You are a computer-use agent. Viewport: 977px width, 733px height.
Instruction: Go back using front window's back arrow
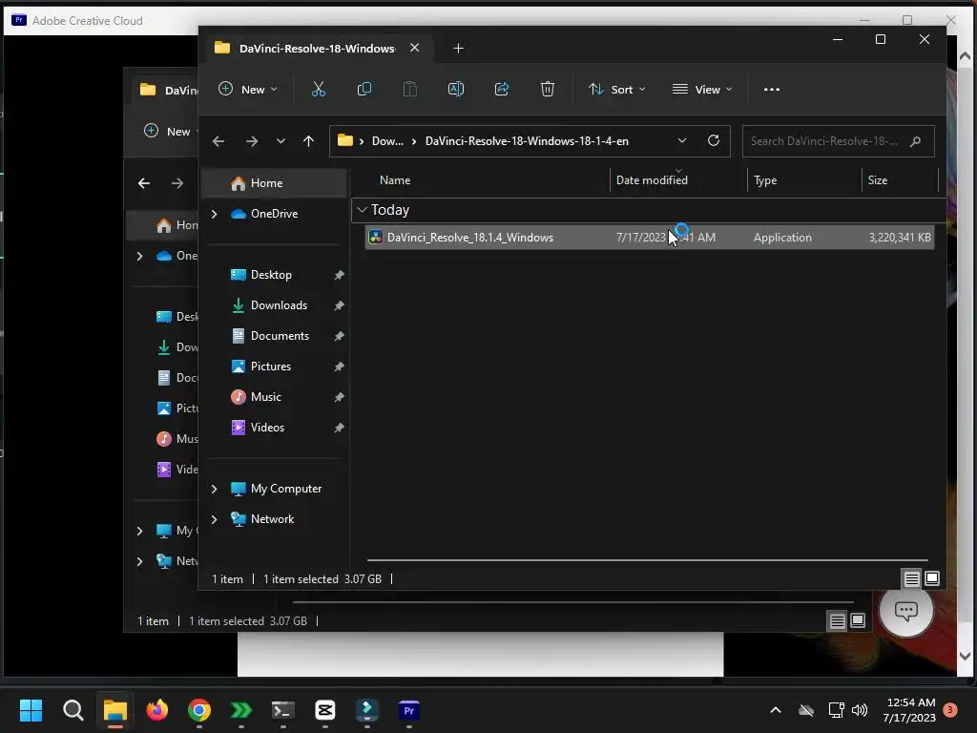[x=218, y=141]
